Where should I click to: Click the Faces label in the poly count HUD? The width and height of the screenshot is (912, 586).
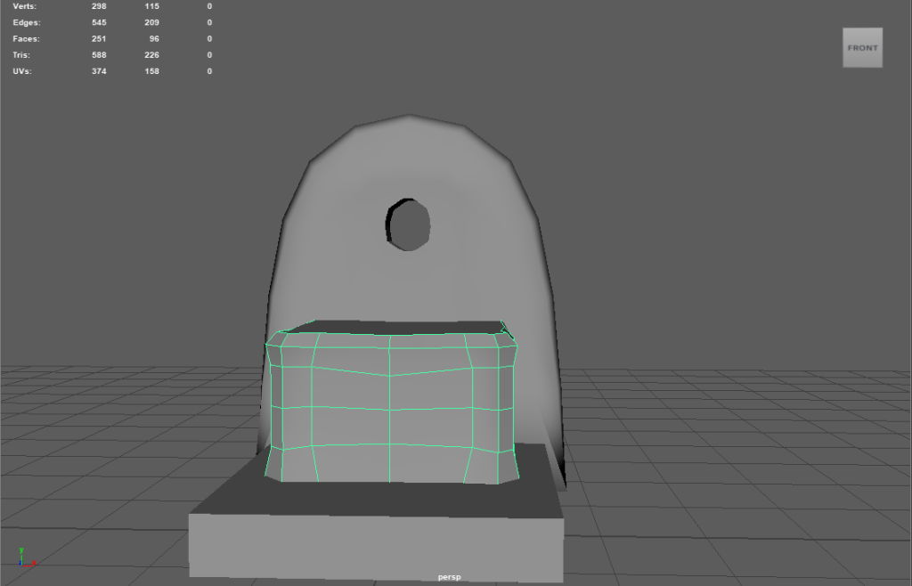(x=27, y=38)
